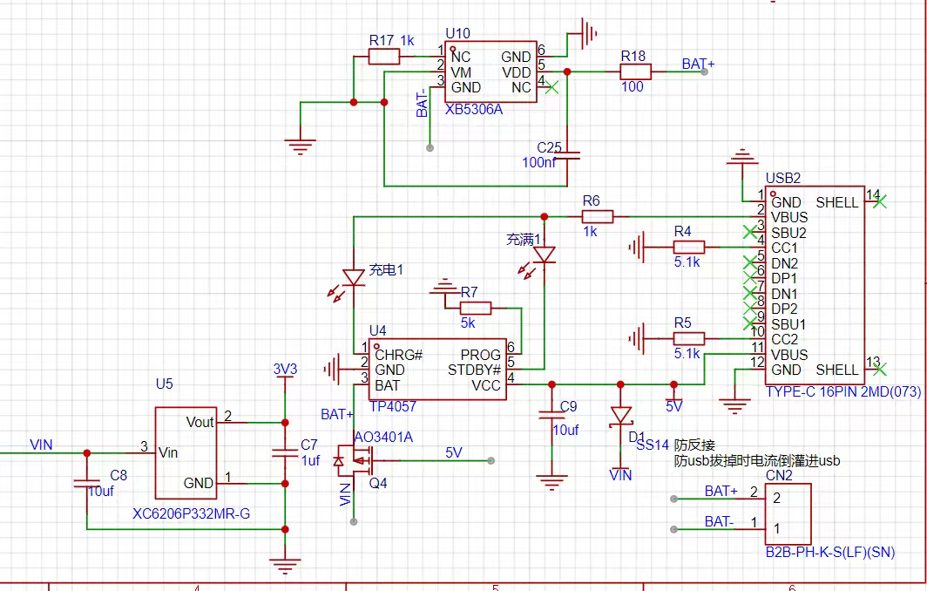Select the U5 regulator body

[x=186, y=453]
